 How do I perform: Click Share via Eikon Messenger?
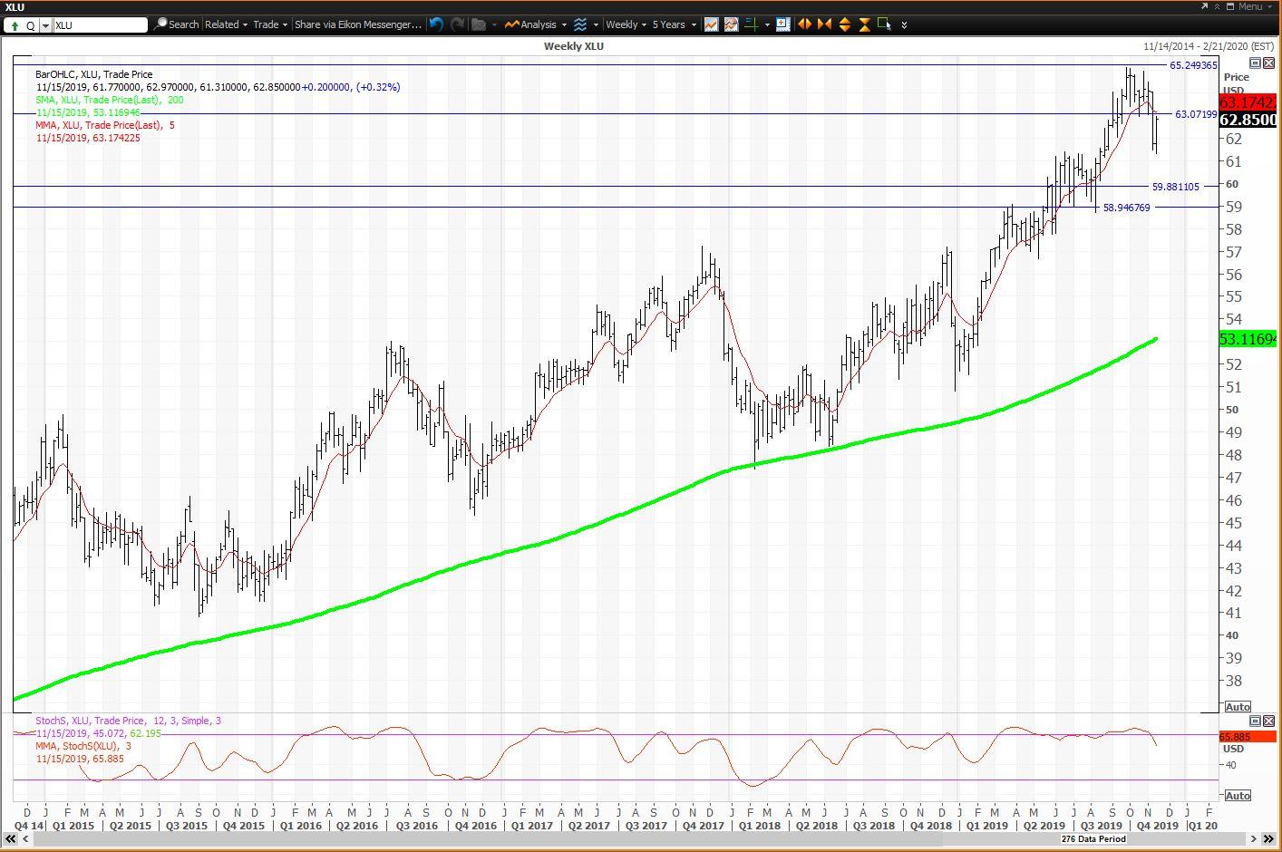click(x=356, y=24)
